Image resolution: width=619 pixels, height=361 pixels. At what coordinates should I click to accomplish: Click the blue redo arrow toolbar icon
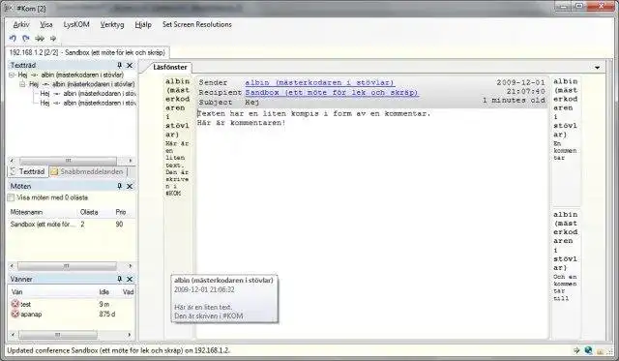coord(26,39)
